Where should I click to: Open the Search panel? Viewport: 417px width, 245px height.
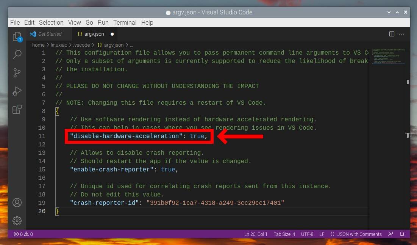17,54
